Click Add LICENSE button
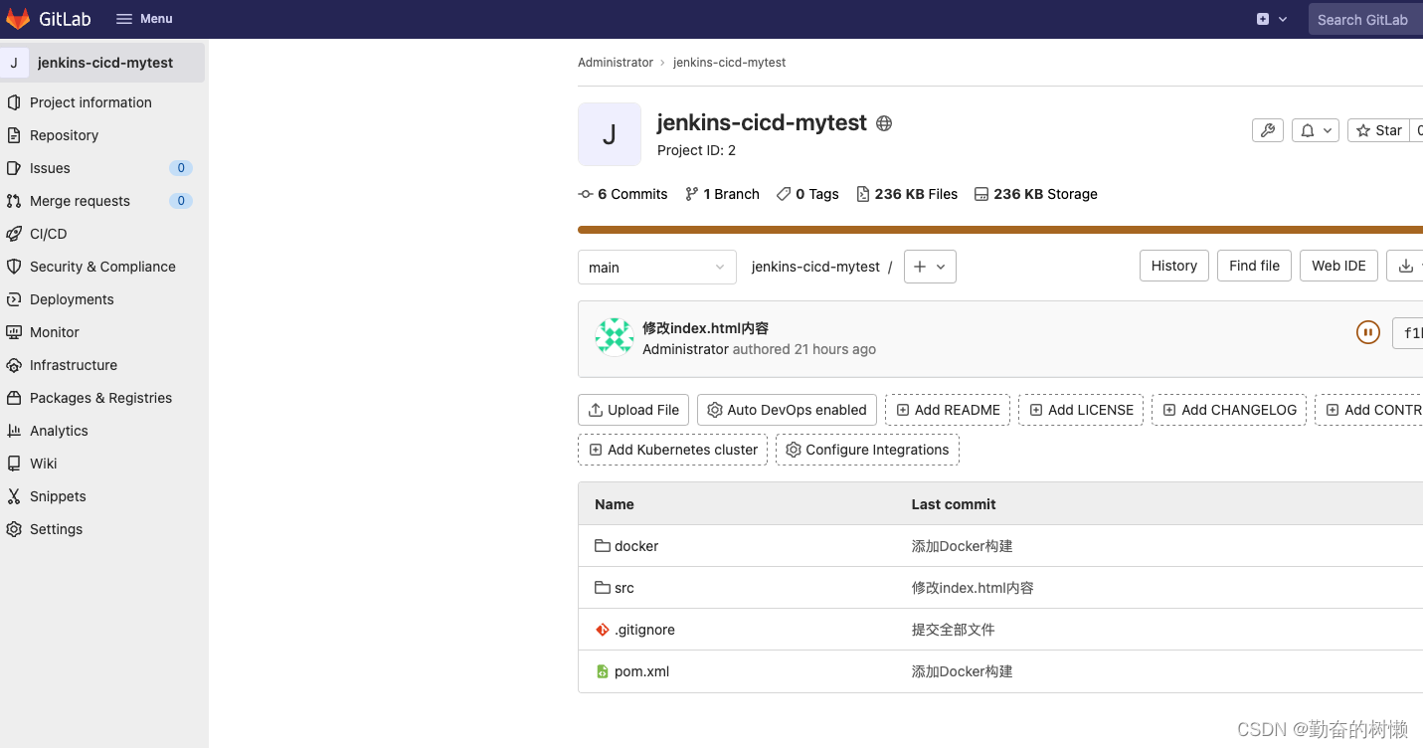The image size is (1423, 748). (x=1081, y=410)
